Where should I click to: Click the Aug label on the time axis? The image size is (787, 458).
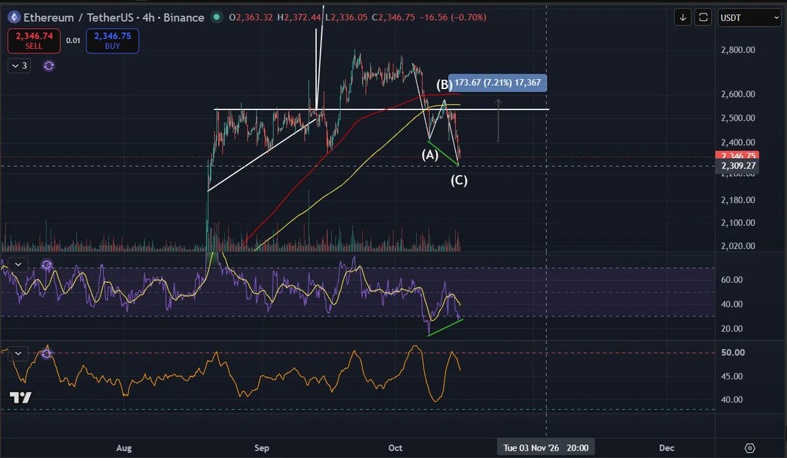coord(124,448)
